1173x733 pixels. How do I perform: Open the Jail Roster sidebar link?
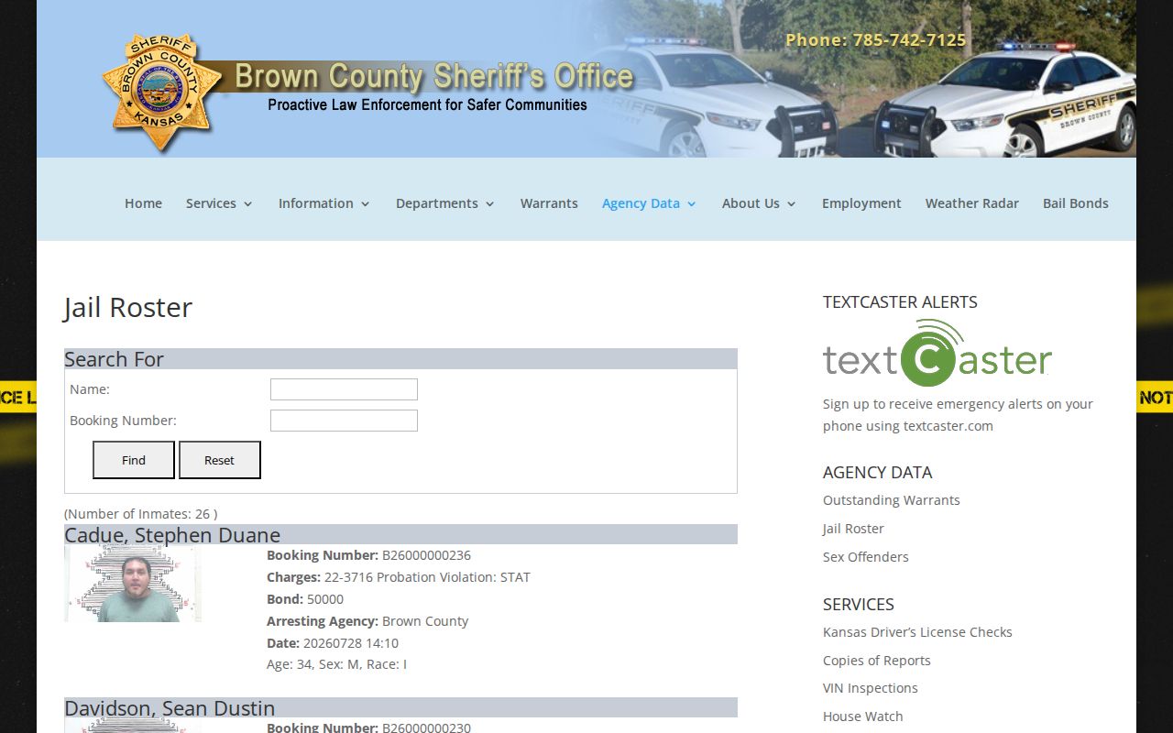click(853, 529)
